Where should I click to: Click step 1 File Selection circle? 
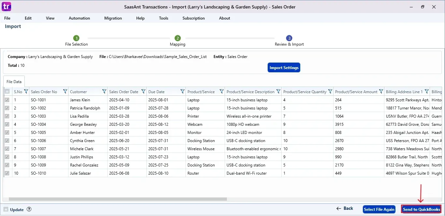click(x=76, y=38)
